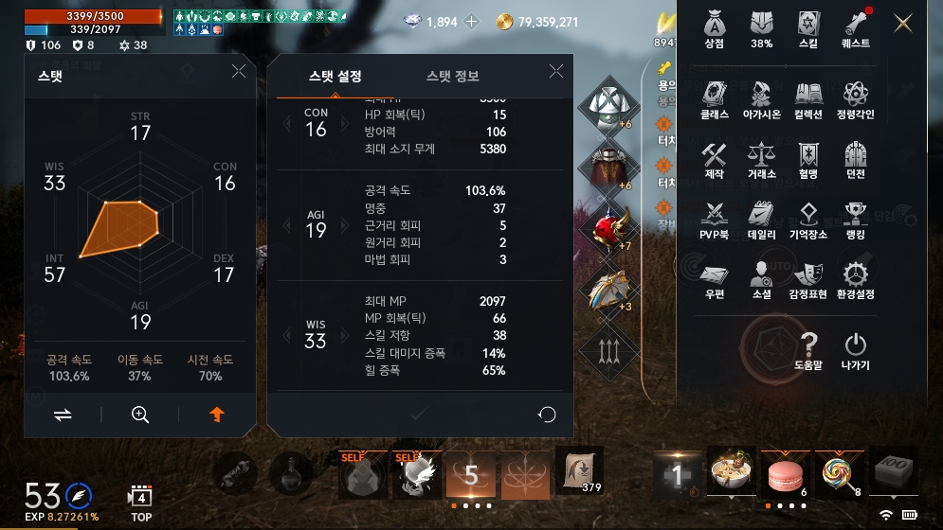This screenshot has width=943, height=530.
Task: Open the 상점 shop icon
Action: 714,29
